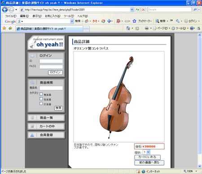Click the colorful swirl icon in Google toolbar

click(x=103, y=21)
